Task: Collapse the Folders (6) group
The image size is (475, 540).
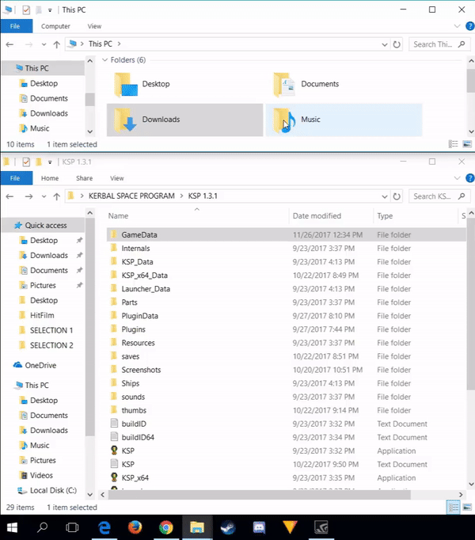Action: coord(105,60)
